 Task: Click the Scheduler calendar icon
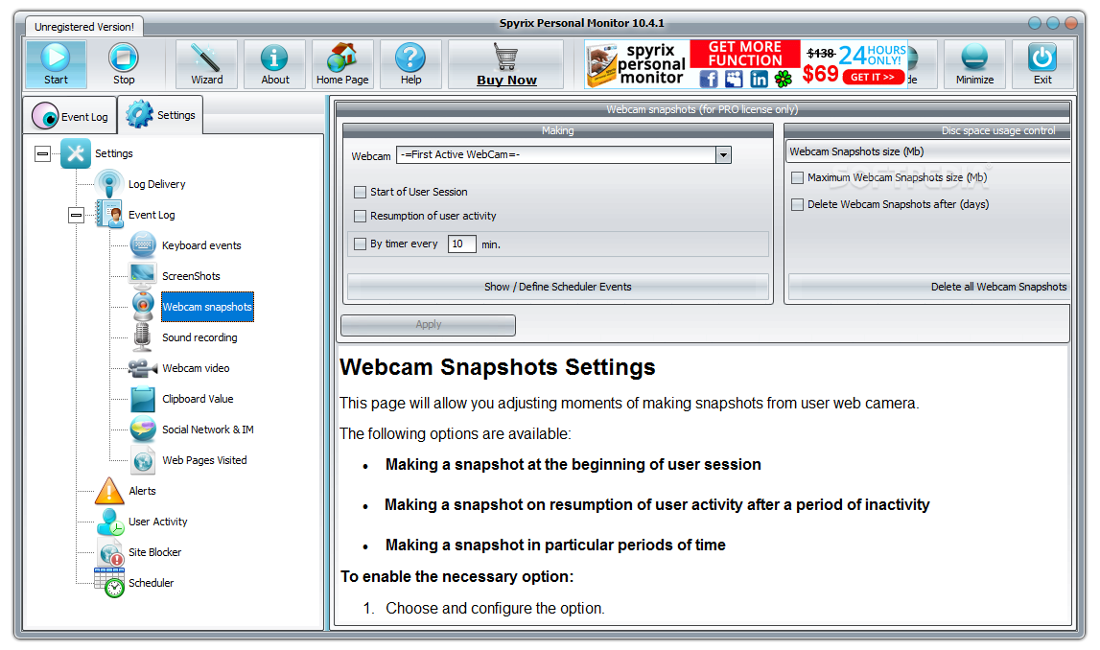110,583
